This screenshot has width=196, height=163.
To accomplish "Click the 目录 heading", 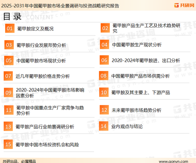I will [x=12, y=17].
